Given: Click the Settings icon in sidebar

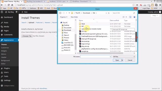Looking at the screenshot, I should click(2, 80).
